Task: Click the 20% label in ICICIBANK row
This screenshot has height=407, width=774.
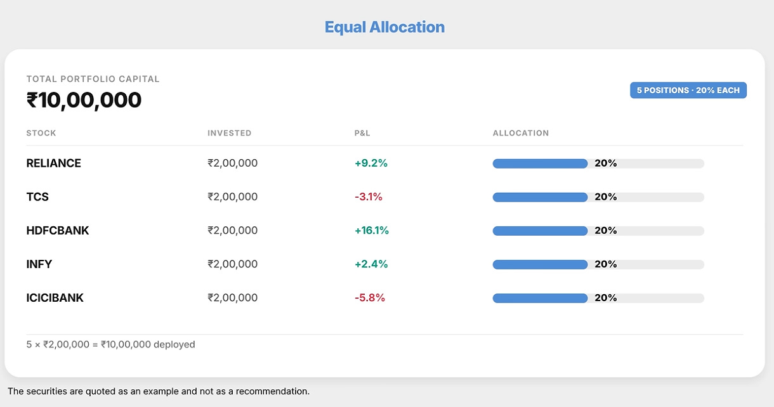Action: tap(606, 298)
